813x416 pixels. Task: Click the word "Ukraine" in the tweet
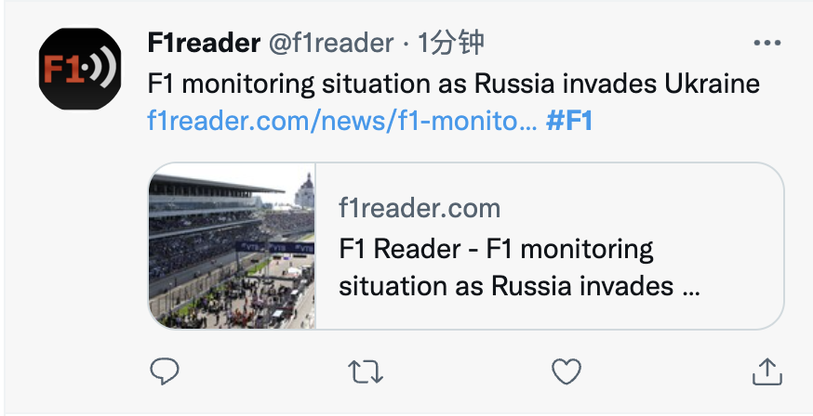point(712,84)
